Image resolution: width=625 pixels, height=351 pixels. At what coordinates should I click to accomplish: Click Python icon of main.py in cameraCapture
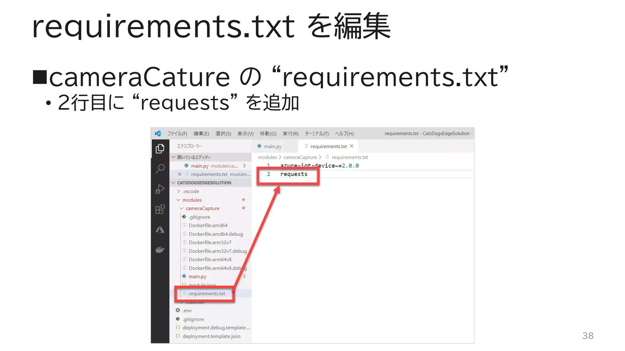point(184,276)
